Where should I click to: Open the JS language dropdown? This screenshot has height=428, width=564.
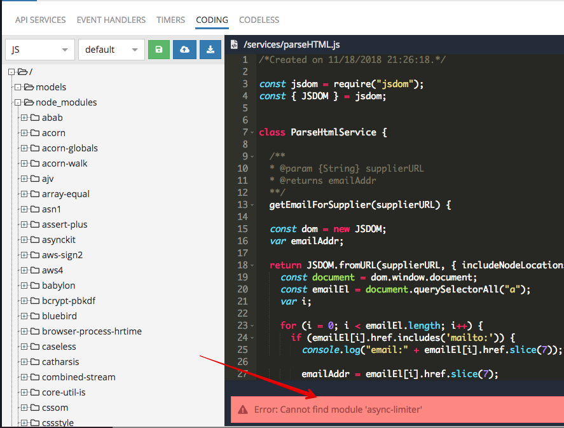(39, 50)
